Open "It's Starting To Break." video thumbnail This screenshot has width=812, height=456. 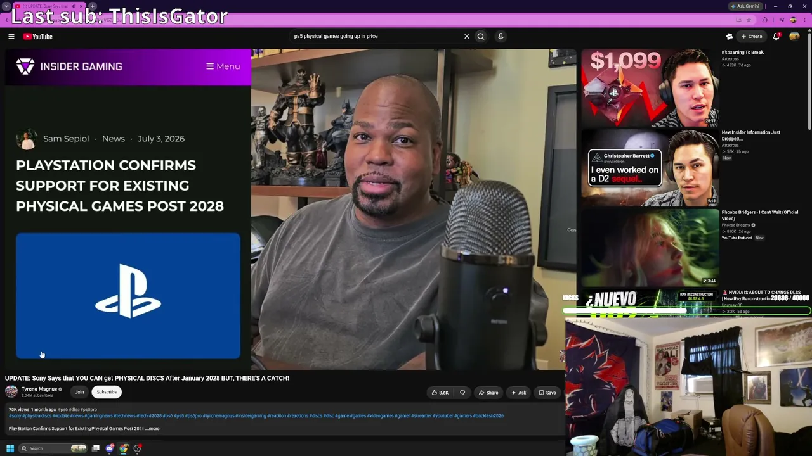click(650, 88)
